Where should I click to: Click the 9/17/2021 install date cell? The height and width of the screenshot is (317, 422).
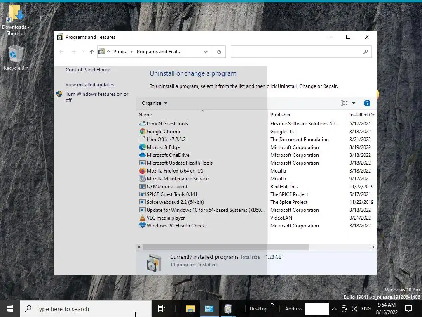pyautogui.click(x=360, y=178)
